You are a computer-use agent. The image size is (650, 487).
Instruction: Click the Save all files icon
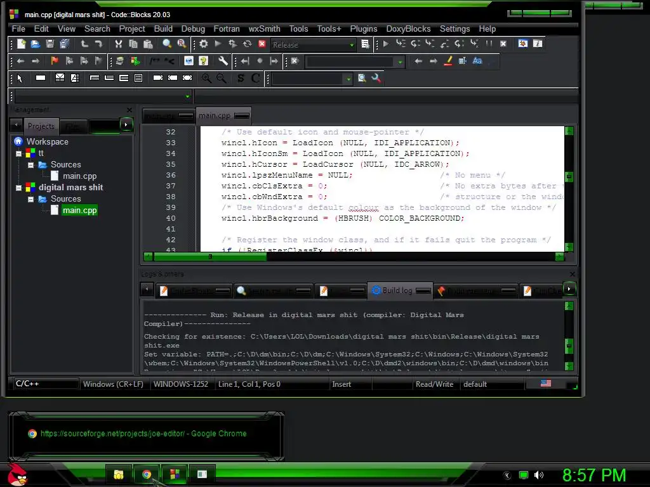(64, 44)
